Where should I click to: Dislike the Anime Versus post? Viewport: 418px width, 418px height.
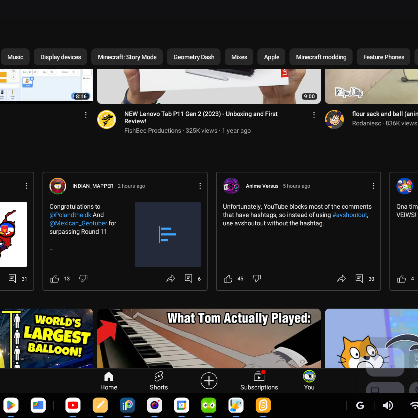pyautogui.click(x=257, y=279)
